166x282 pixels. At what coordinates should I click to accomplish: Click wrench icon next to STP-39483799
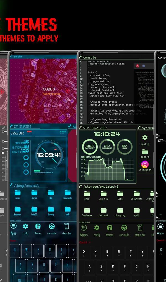[x=12, y=126]
